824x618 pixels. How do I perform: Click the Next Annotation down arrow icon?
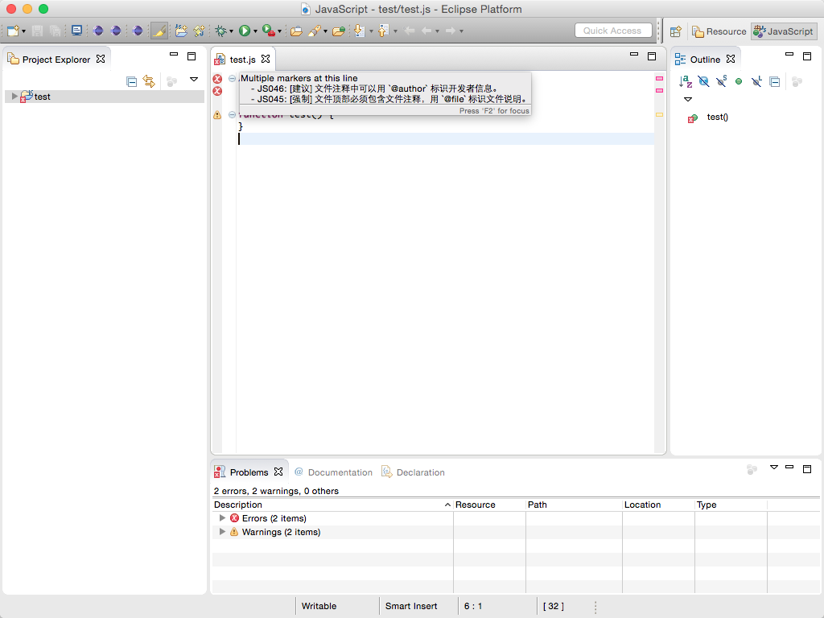coord(360,31)
